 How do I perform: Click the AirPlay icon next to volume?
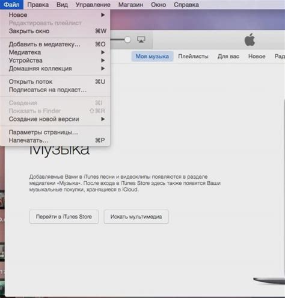[141, 39]
